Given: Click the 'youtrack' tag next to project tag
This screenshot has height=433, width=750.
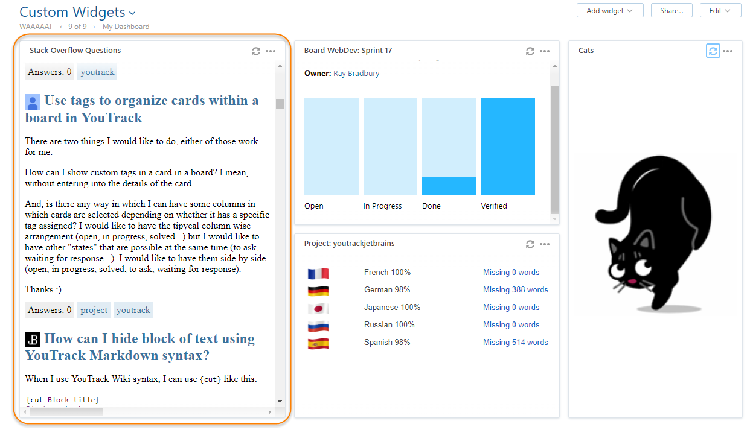Looking at the screenshot, I should point(133,310).
